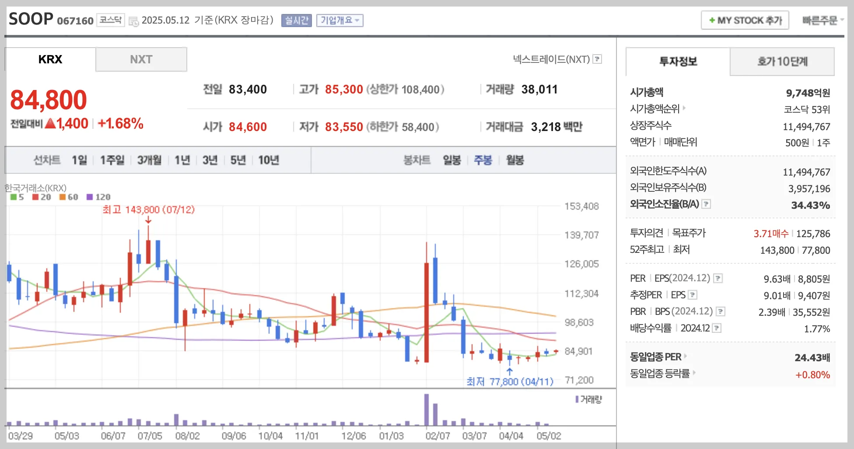This screenshot has height=449, width=854.
Task: Click the 목표주가 label
Action: [689, 233]
